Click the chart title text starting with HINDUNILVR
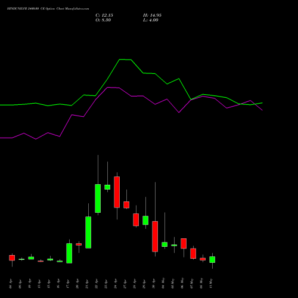Screen dimensions: 298x298 (x=48, y=8)
